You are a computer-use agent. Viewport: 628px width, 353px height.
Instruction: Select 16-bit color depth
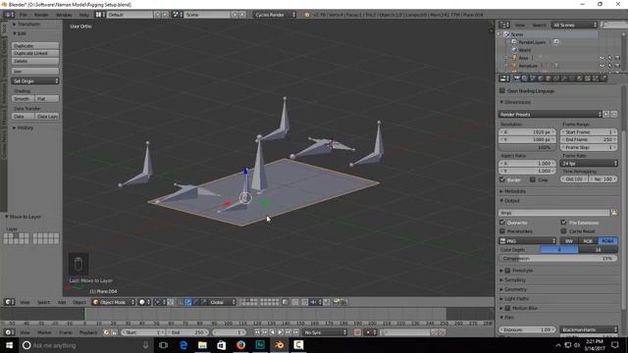click(598, 250)
